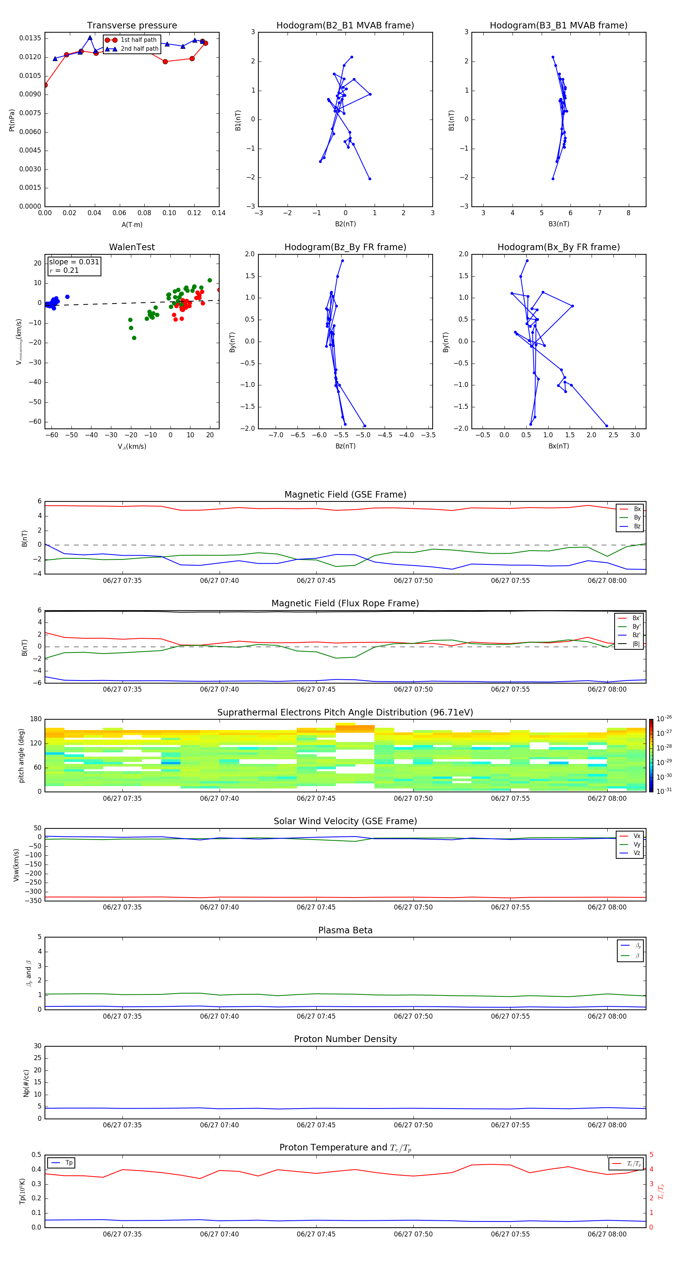Click the 'Bz' entry in the GSE legend

pyautogui.click(x=630, y=527)
